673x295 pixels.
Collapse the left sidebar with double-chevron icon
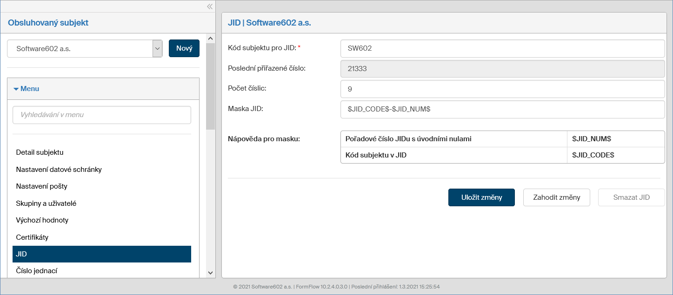210,7
